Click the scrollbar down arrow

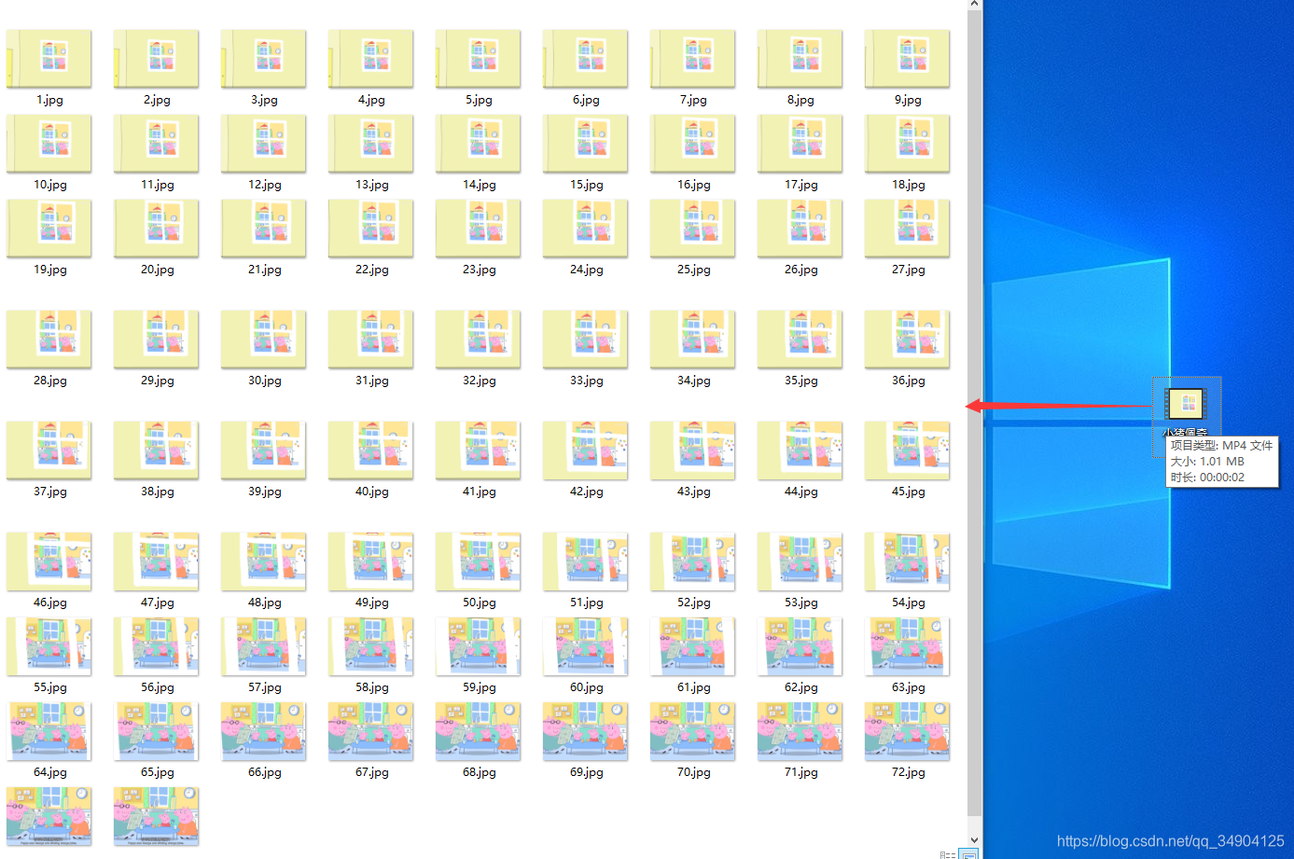[x=974, y=839]
